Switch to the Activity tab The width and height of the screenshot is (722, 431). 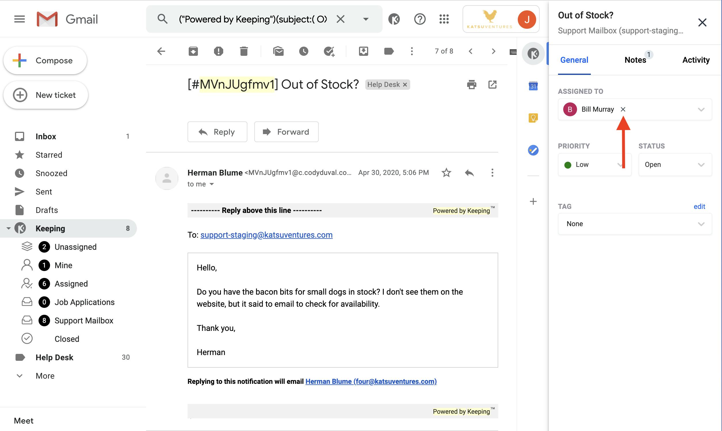point(696,60)
